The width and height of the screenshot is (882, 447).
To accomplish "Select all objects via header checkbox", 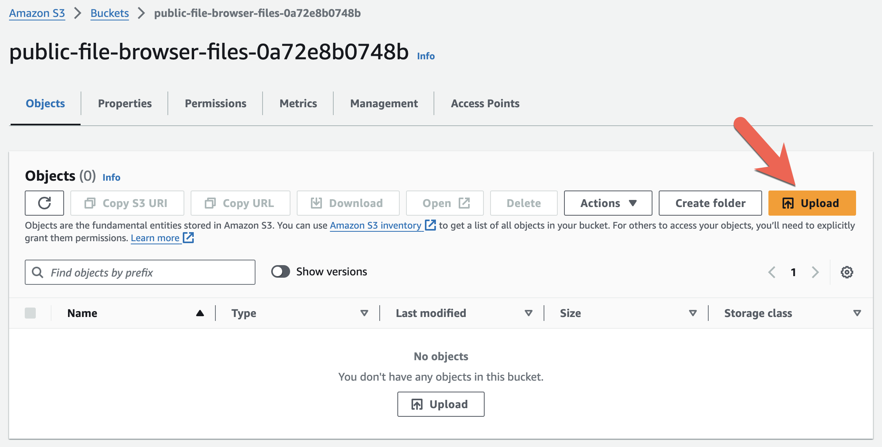I will point(31,313).
